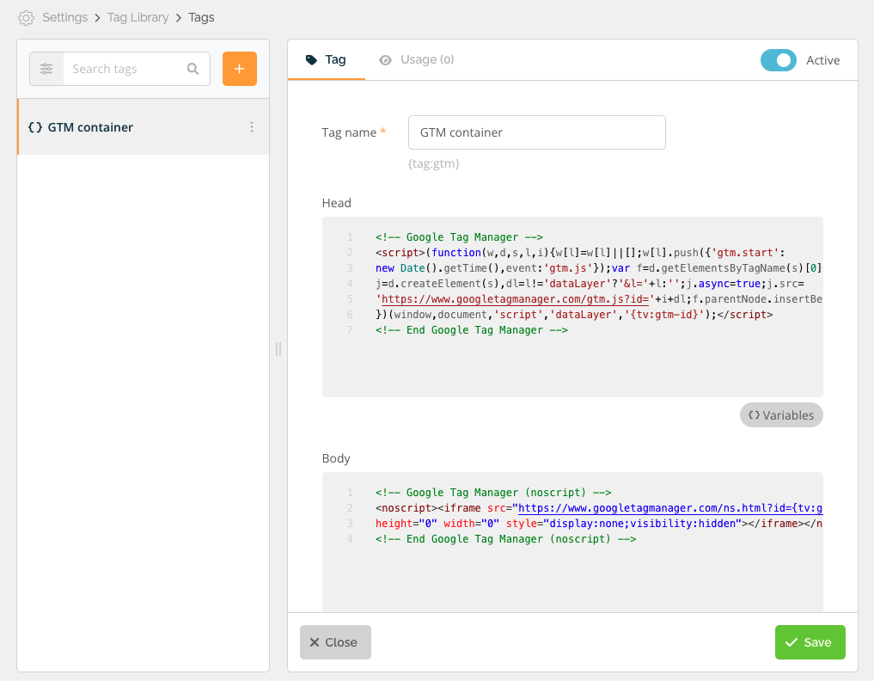Image resolution: width=874 pixels, height=681 pixels.
Task: Select the curly braces icon next to GTM container
Action: click(35, 126)
